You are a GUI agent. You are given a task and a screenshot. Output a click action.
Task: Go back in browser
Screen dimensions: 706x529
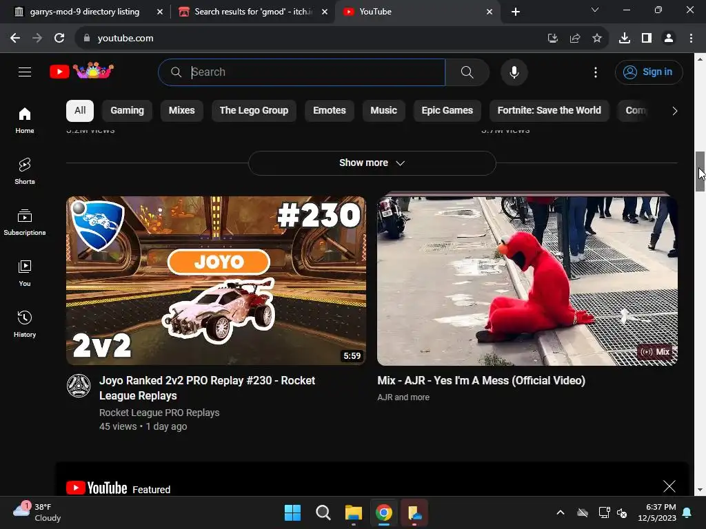coord(15,39)
